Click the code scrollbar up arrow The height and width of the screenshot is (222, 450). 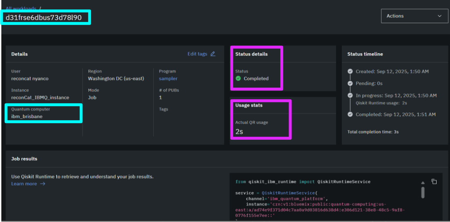coord(423,183)
